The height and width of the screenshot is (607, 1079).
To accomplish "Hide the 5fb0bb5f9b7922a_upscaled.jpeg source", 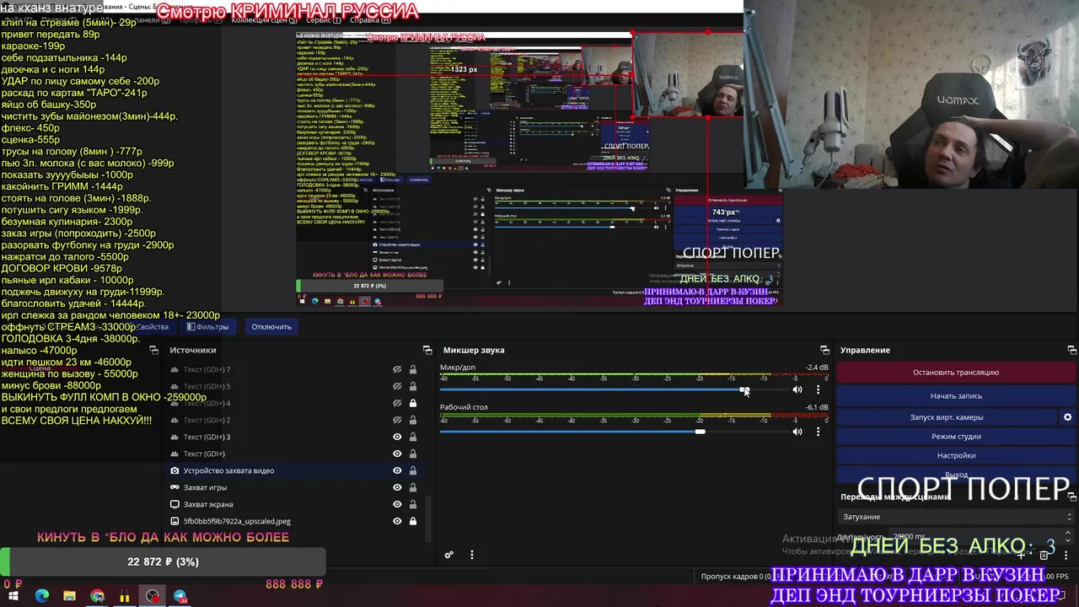I will 397,521.
